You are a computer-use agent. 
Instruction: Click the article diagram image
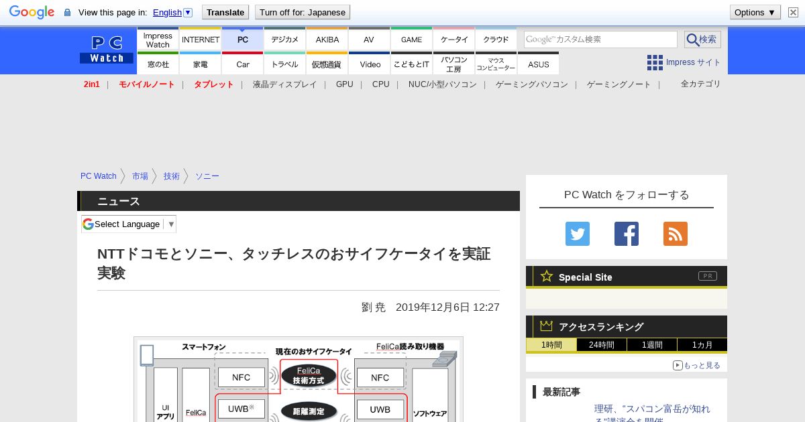click(299, 379)
